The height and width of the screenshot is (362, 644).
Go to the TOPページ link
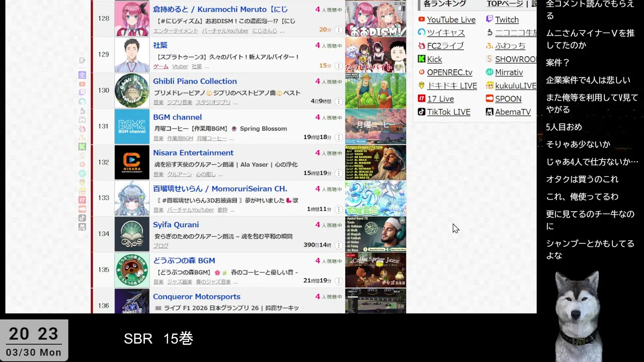point(505,4)
